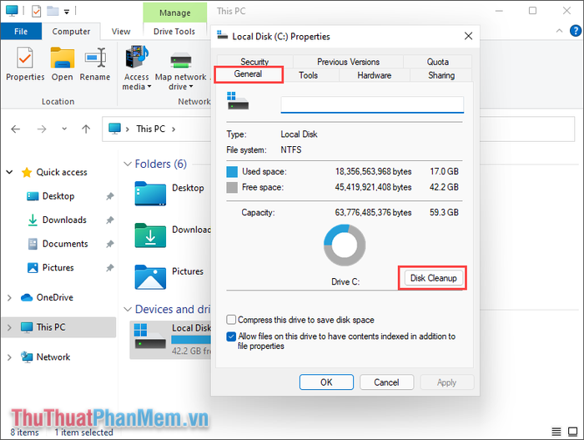The height and width of the screenshot is (440, 584).
Task: Click the Local Disk free space bar
Action: tap(191, 339)
